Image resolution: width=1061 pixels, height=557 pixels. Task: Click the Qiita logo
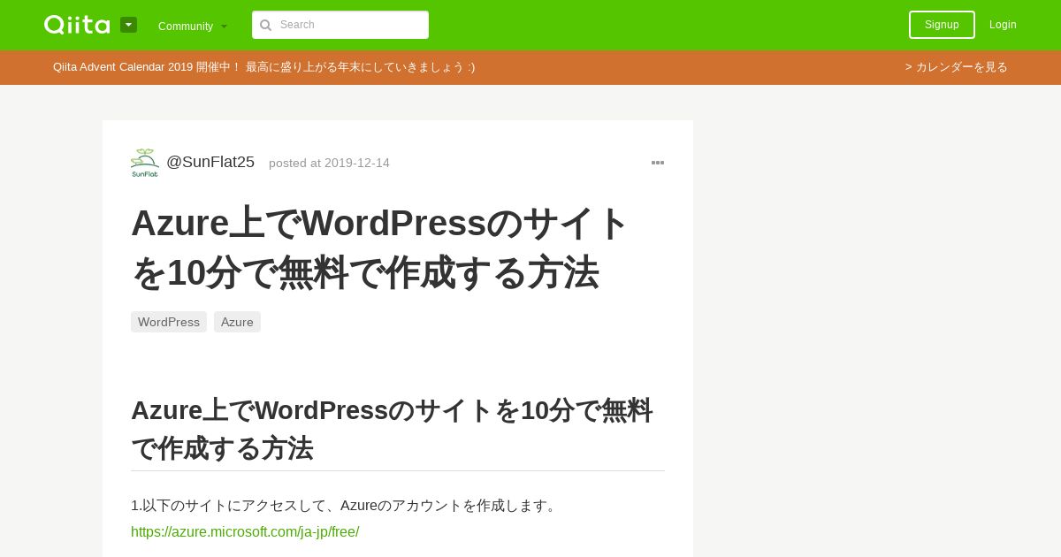pyautogui.click(x=77, y=25)
